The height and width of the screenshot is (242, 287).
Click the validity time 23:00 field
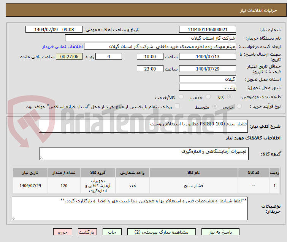point(150,69)
